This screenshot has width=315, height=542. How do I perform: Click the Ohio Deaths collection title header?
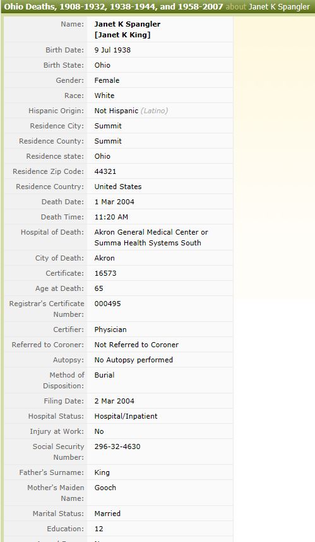[x=114, y=6]
